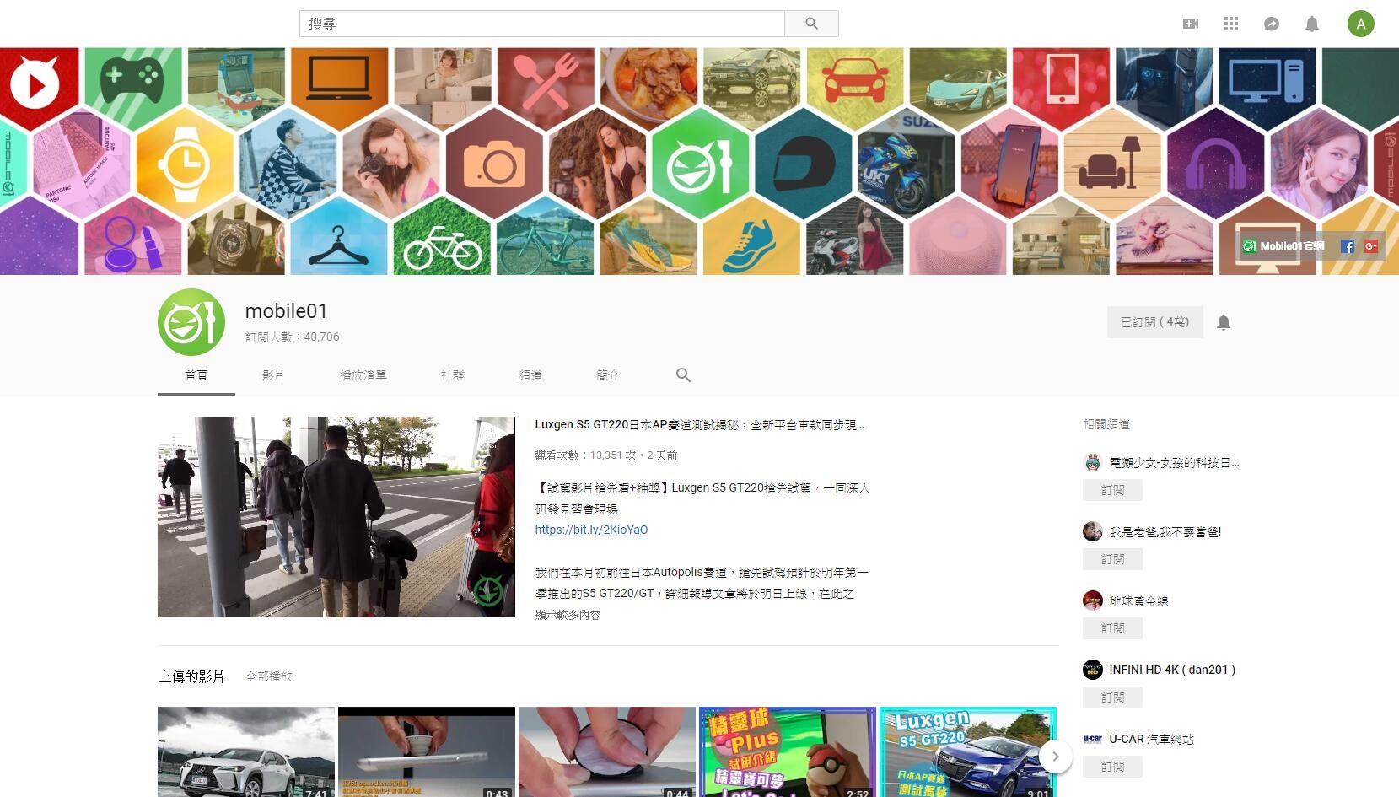The image size is (1399, 797).
Task: Open 地球黃金線 related channel
Action: (x=1138, y=601)
